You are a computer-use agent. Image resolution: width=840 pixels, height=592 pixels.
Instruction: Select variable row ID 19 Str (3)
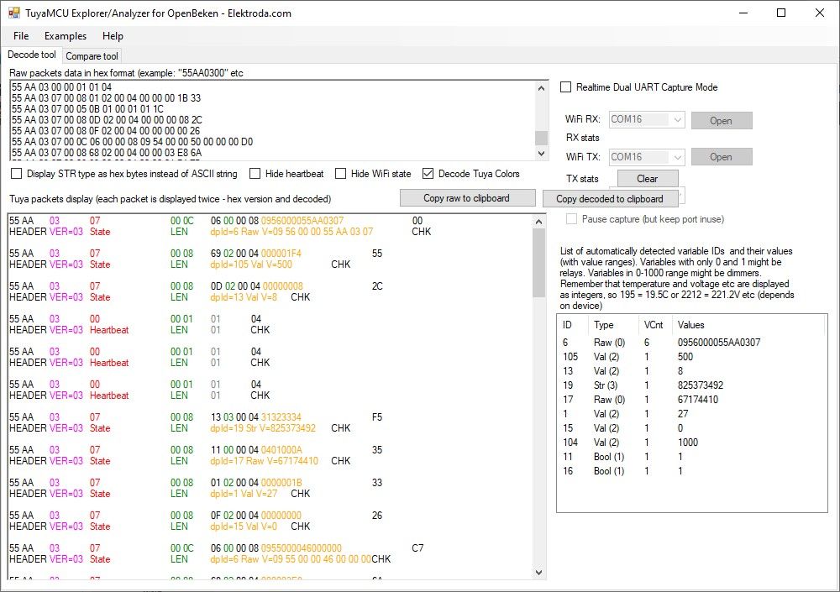(691, 385)
